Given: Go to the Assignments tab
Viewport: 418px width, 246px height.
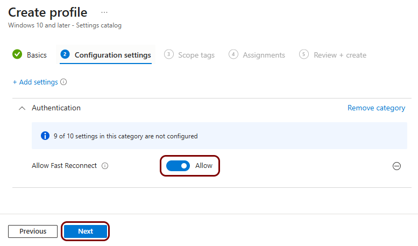Looking at the screenshot, I should [x=264, y=55].
